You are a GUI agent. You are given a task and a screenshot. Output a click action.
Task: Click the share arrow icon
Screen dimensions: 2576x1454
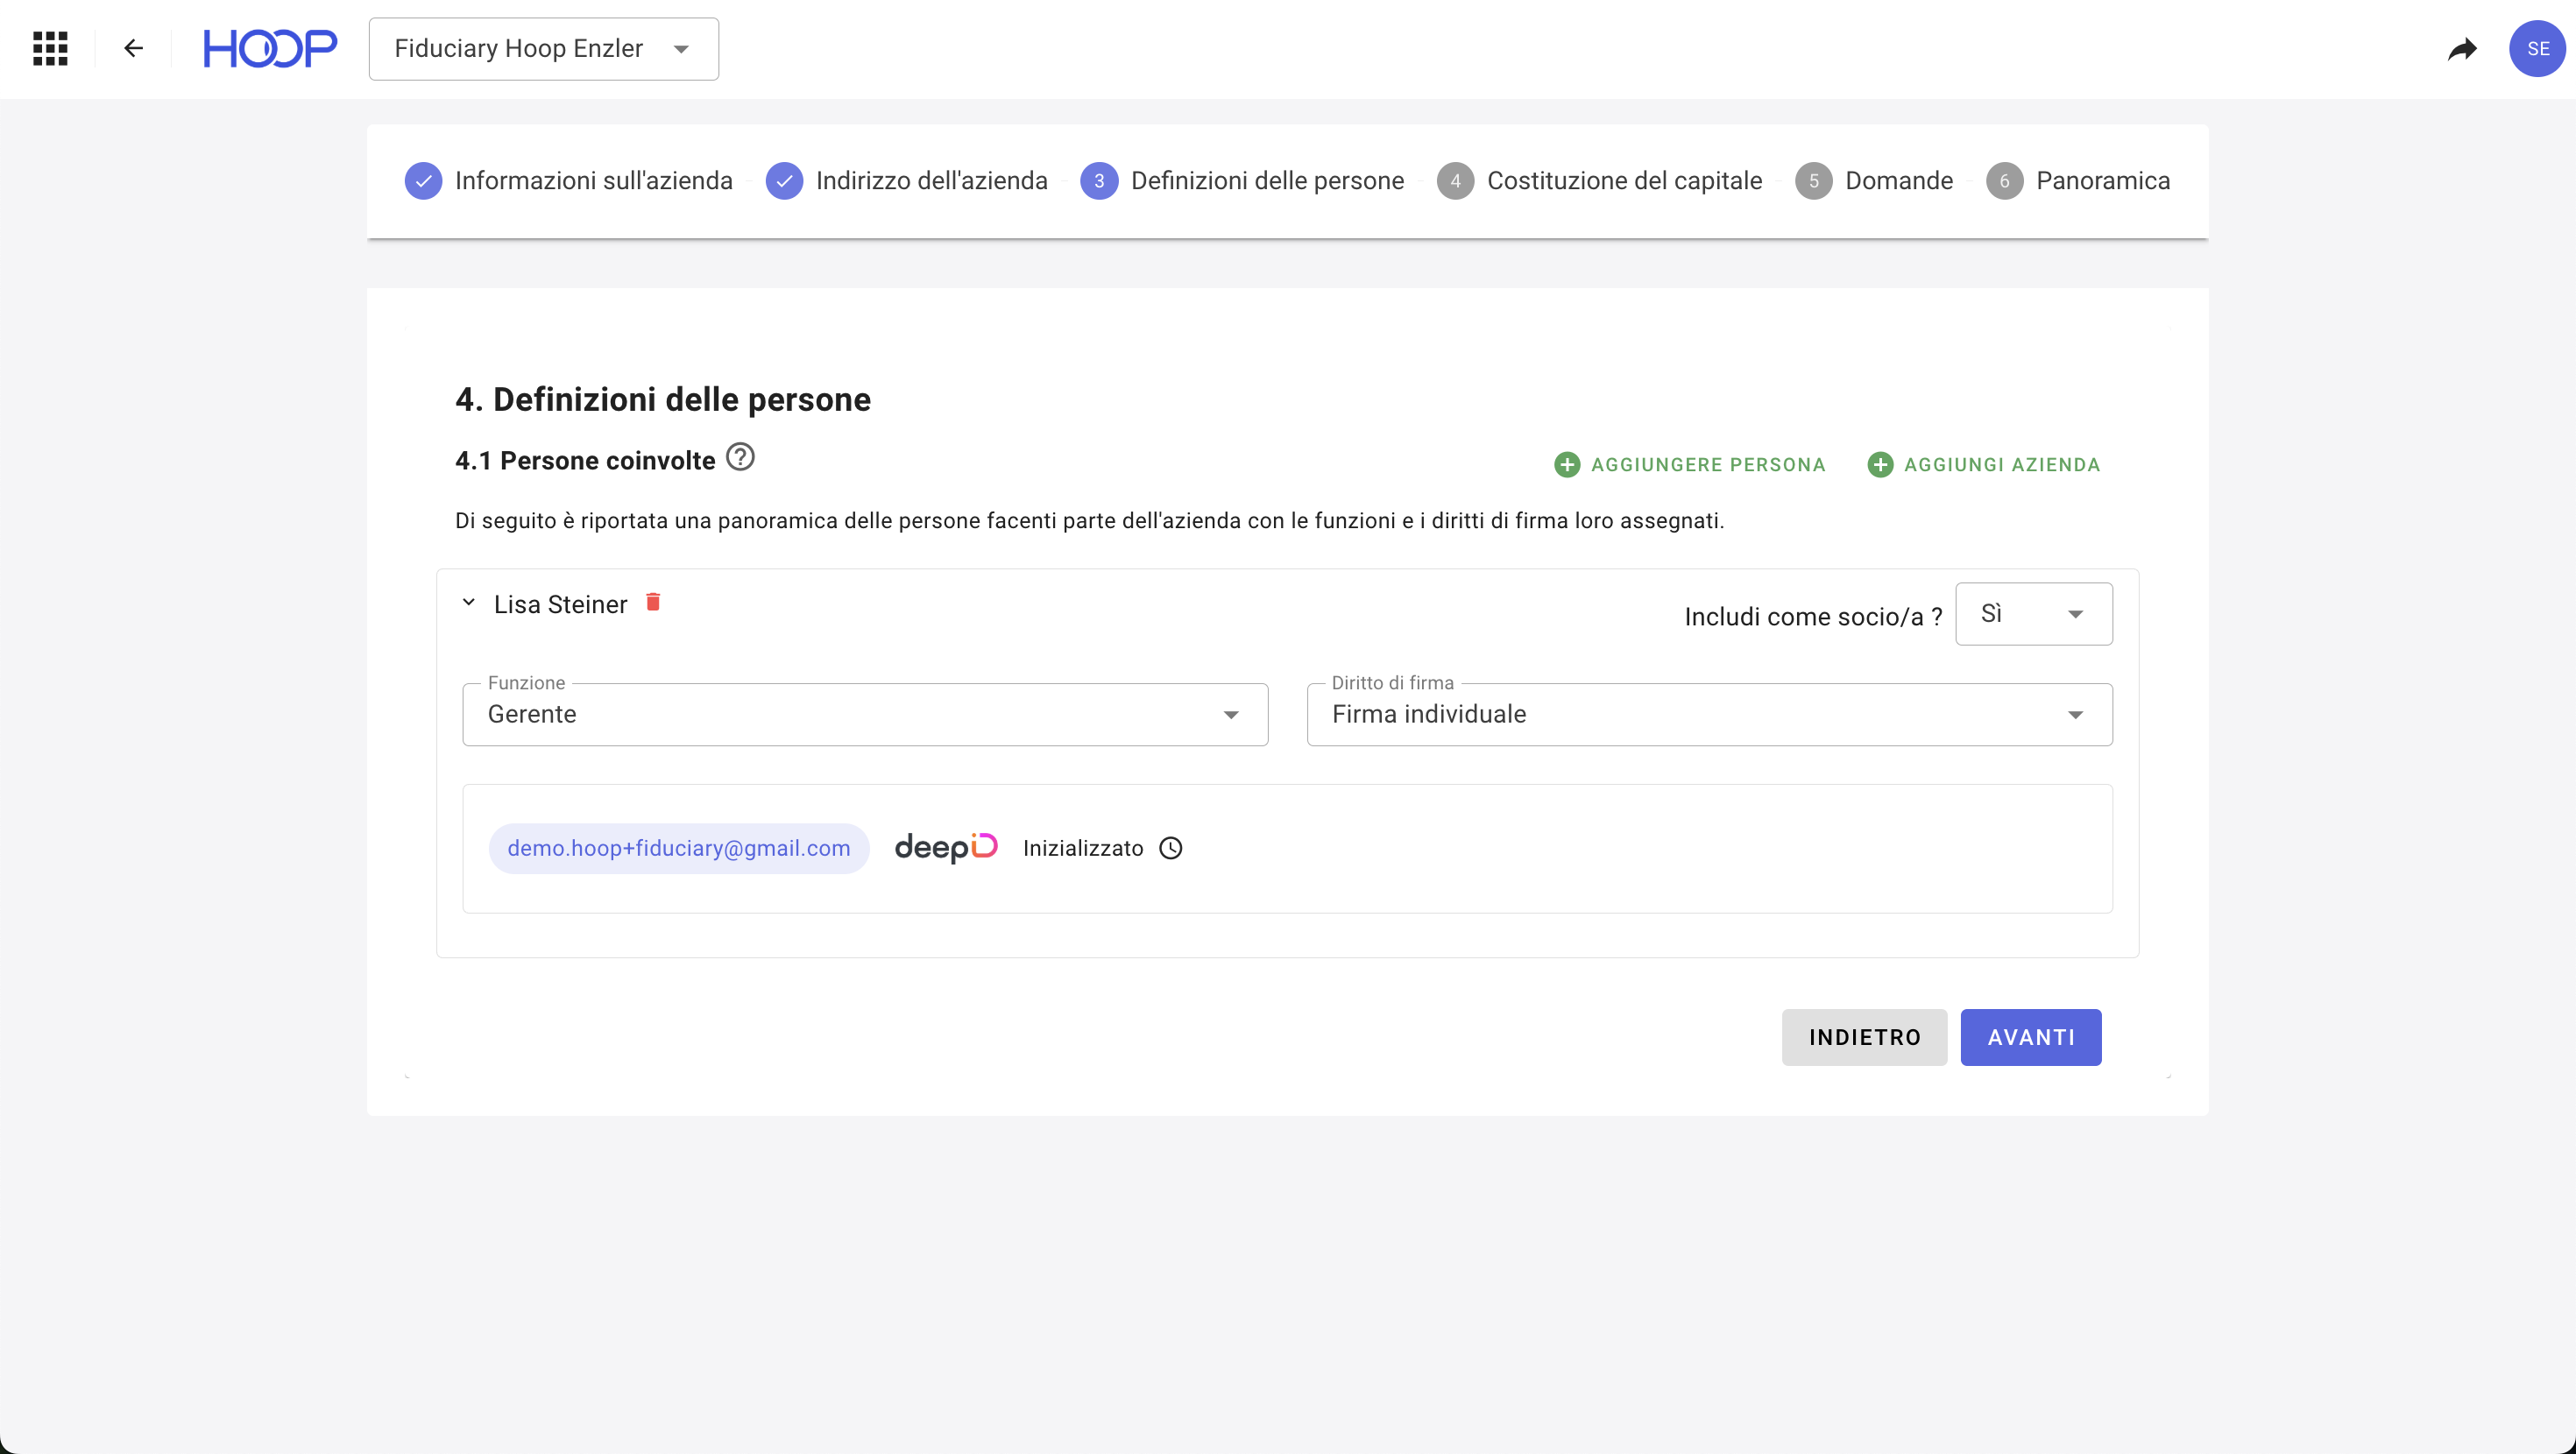(x=2462, y=48)
